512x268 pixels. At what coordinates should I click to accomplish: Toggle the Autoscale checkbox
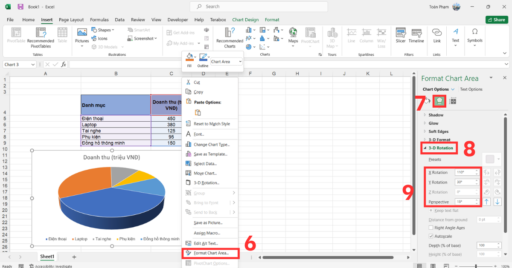431,236
